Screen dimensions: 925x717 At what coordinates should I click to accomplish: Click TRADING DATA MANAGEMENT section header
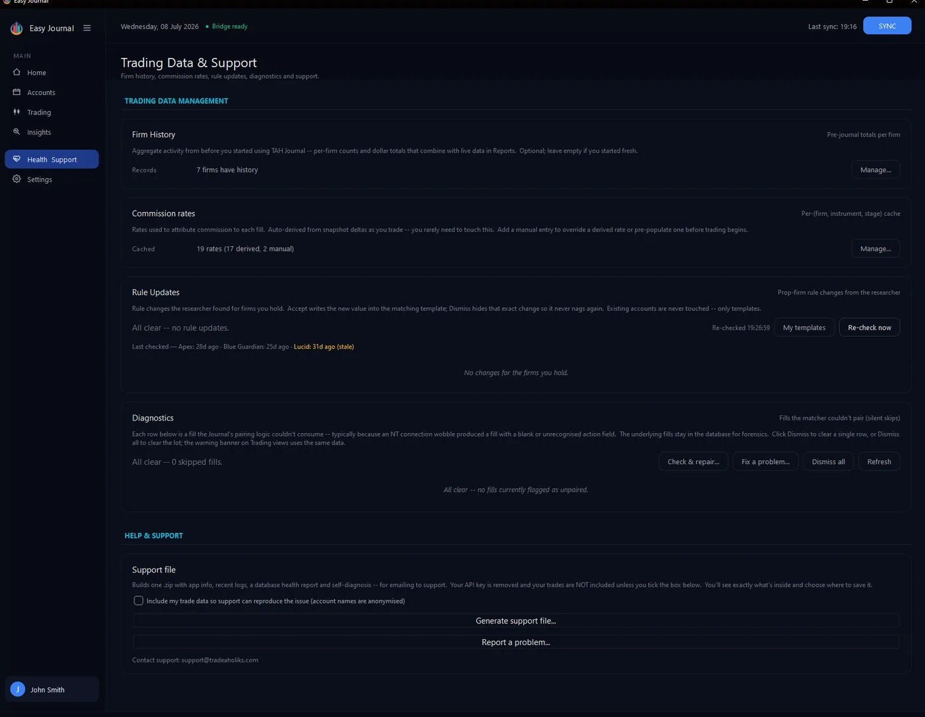click(176, 101)
